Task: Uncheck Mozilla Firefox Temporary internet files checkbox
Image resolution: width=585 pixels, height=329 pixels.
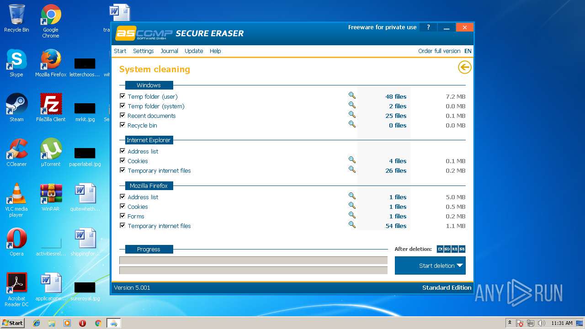Action: click(x=122, y=225)
